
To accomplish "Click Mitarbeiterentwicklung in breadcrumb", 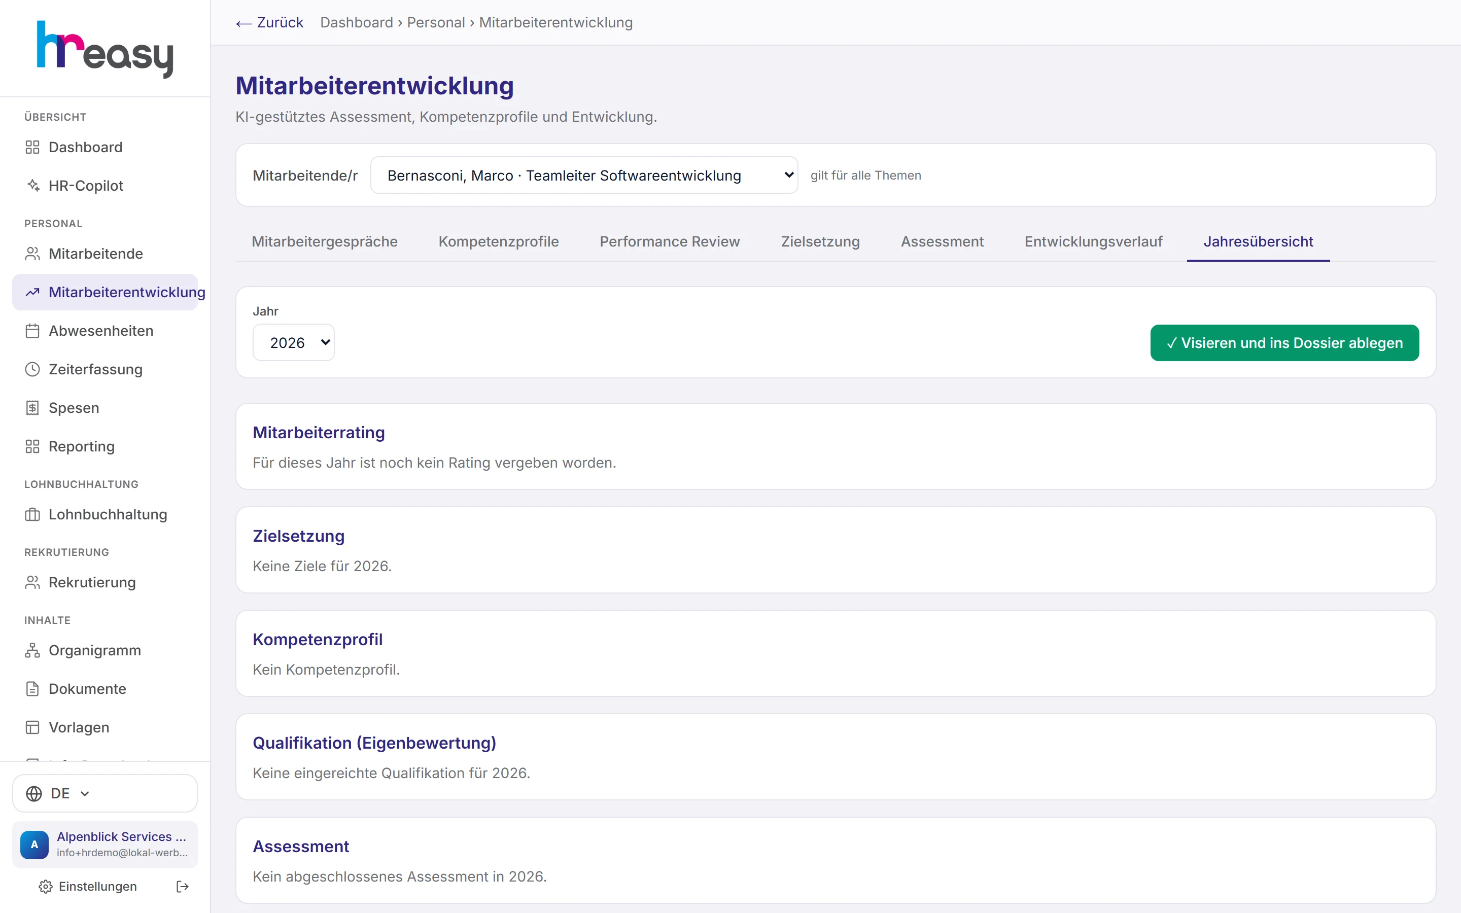I will tap(556, 22).
